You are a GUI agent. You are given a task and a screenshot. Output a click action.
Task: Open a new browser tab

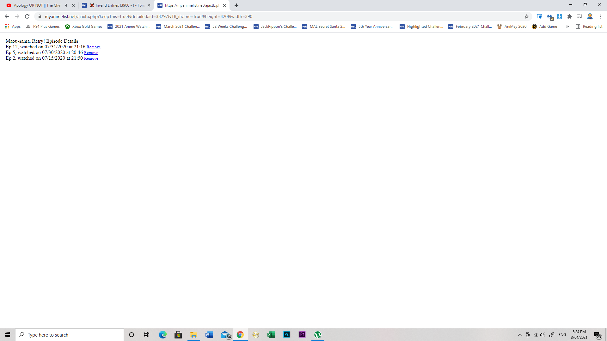236,5
